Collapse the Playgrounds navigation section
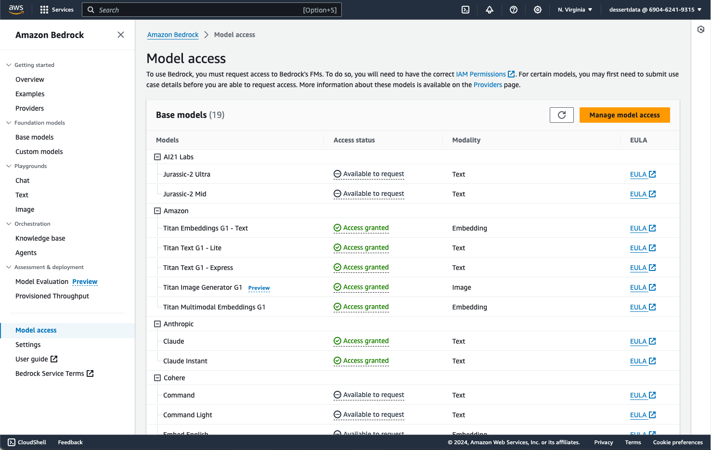The width and height of the screenshot is (711, 450). [9, 166]
